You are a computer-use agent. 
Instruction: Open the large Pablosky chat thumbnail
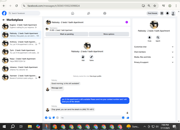pos(87,46)
